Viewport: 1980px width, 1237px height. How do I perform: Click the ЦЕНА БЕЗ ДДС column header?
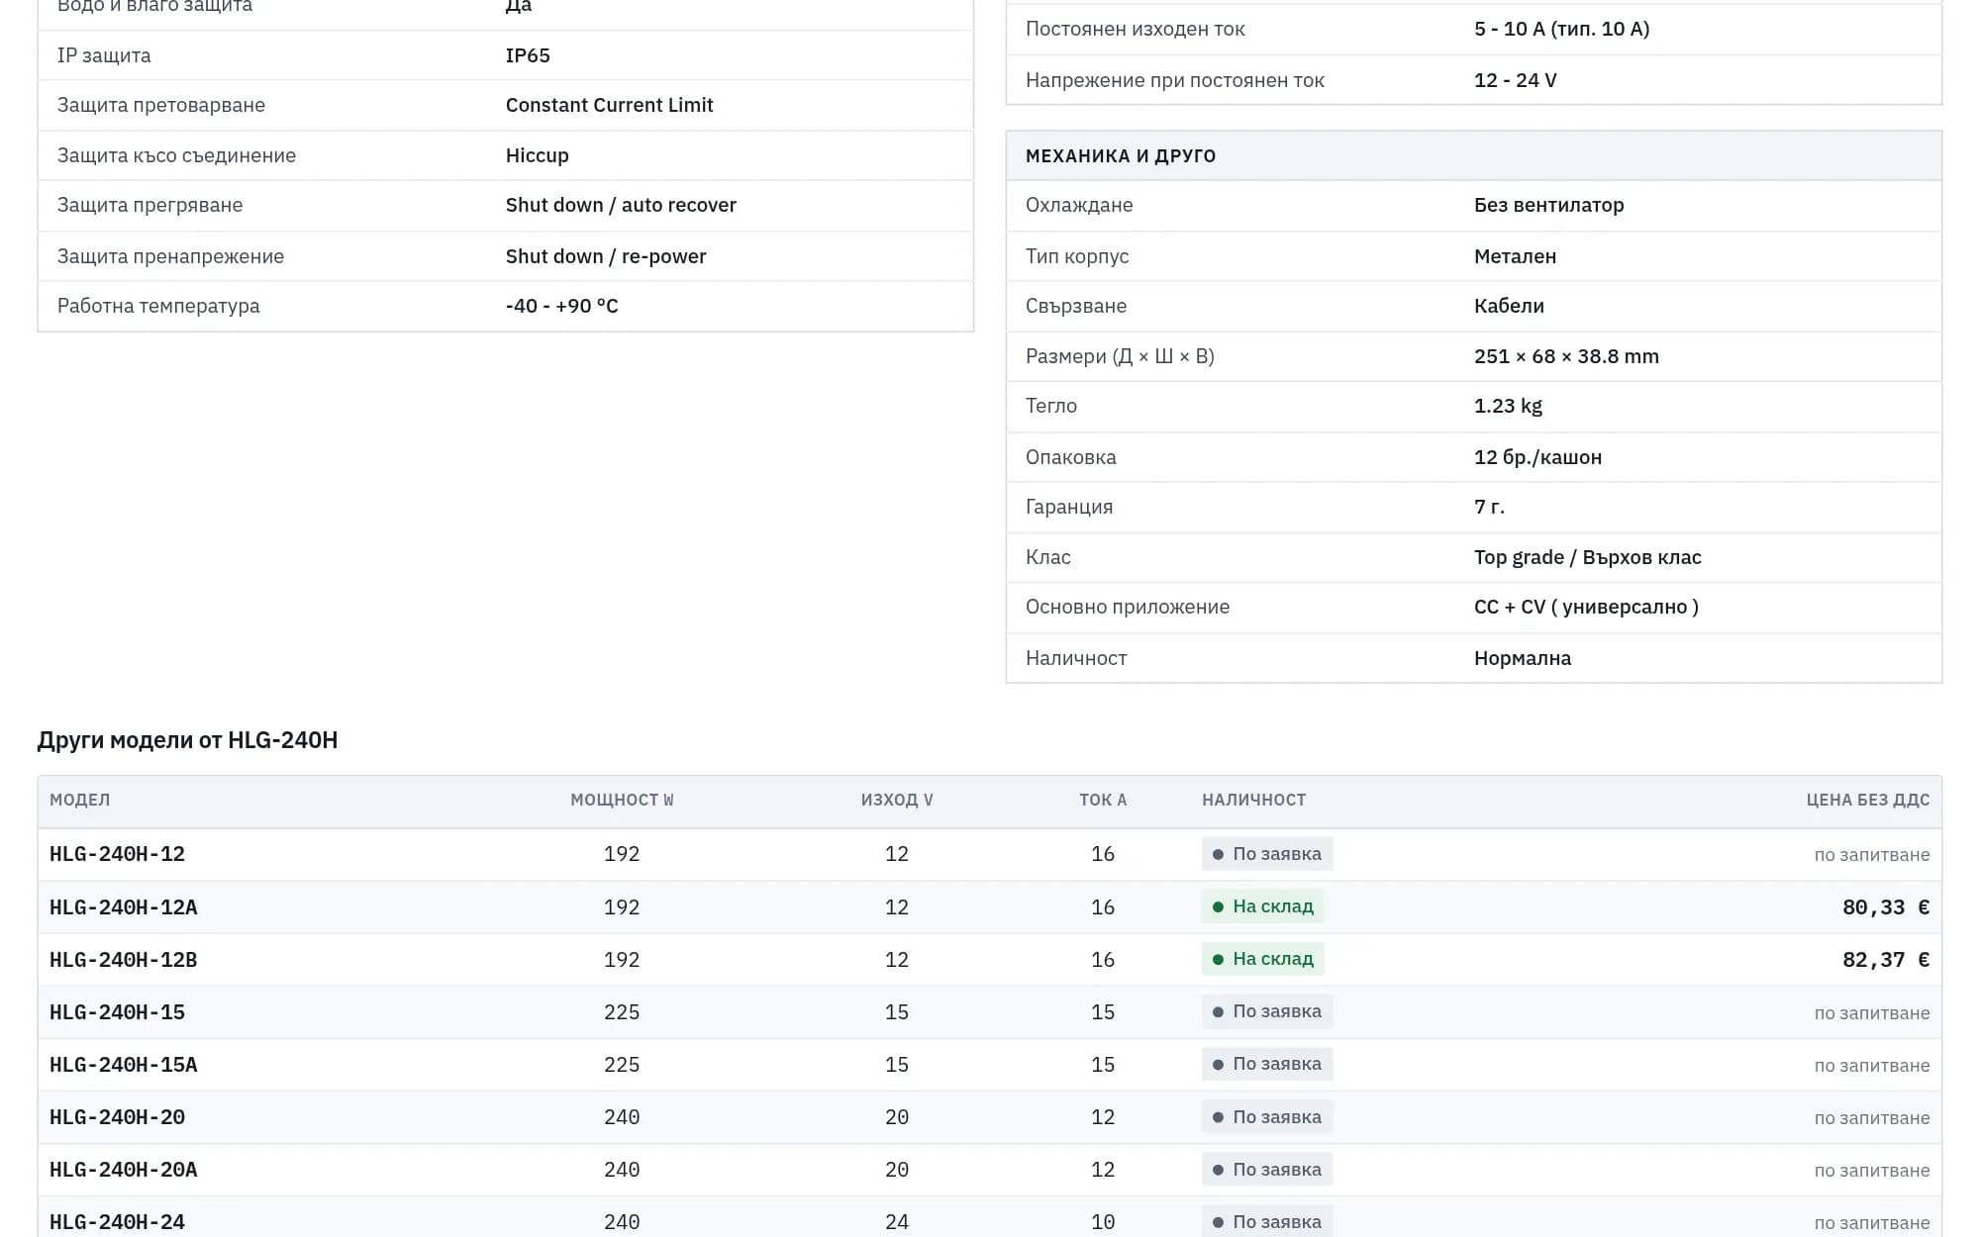coord(1868,800)
